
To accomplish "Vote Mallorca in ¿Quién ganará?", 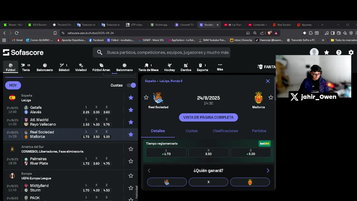I will pos(250,182).
